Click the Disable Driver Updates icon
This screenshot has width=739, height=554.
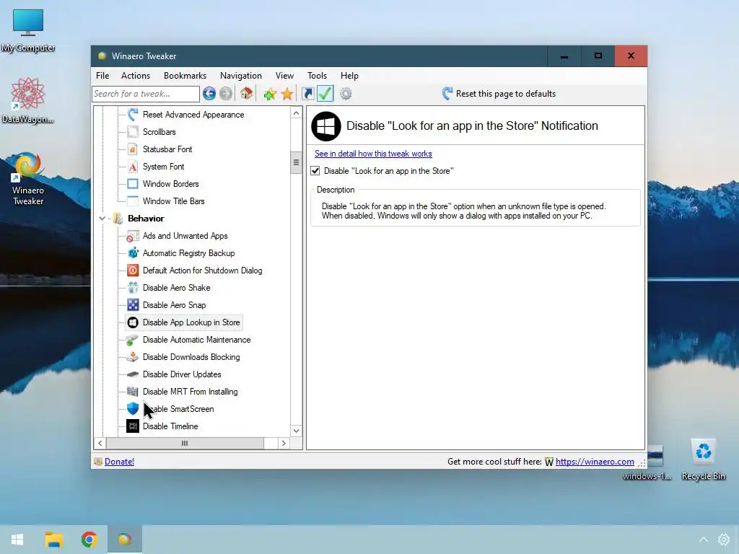pyautogui.click(x=133, y=374)
